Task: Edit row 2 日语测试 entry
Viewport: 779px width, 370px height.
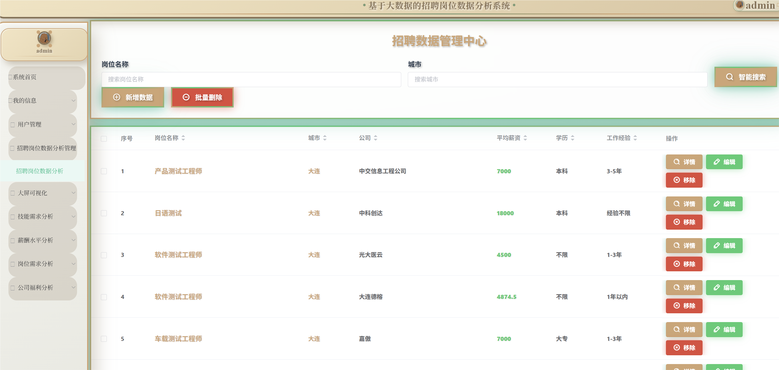Action: tap(724, 204)
